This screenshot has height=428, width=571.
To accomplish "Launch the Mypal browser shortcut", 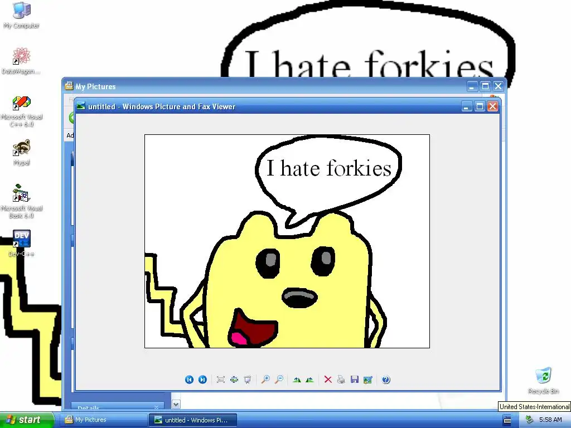I will (x=22, y=153).
